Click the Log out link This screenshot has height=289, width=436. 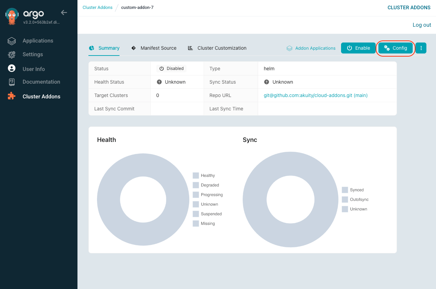pyautogui.click(x=422, y=25)
